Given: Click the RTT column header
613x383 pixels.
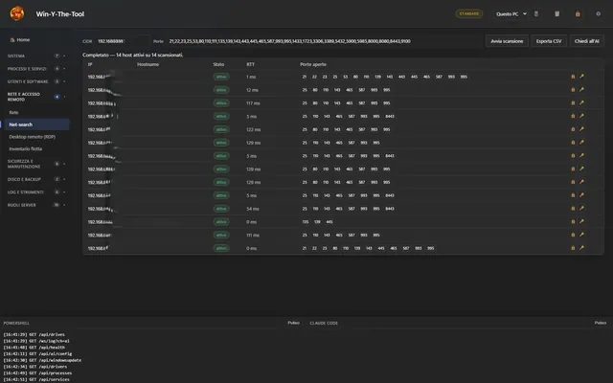Looking at the screenshot, I should tap(250, 64).
